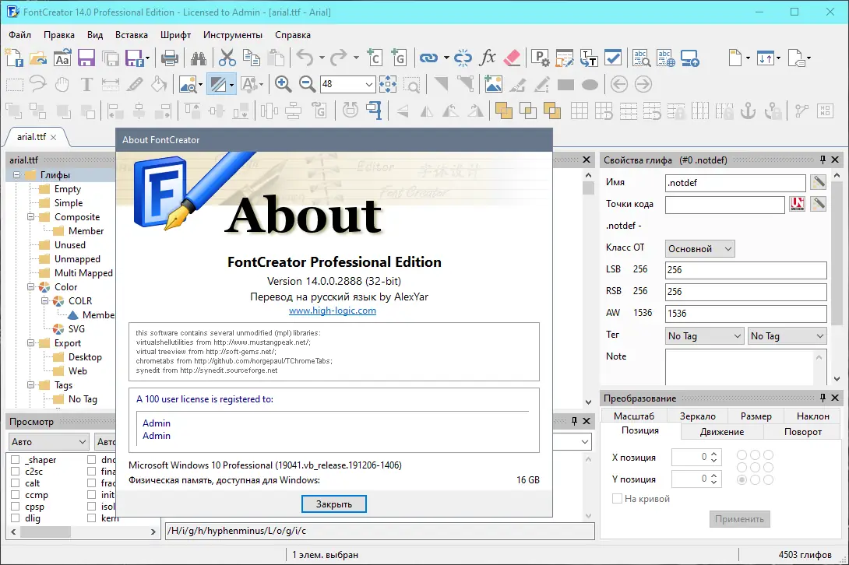Click the Просмотр horizontal scrollbar thumb

[45, 532]
